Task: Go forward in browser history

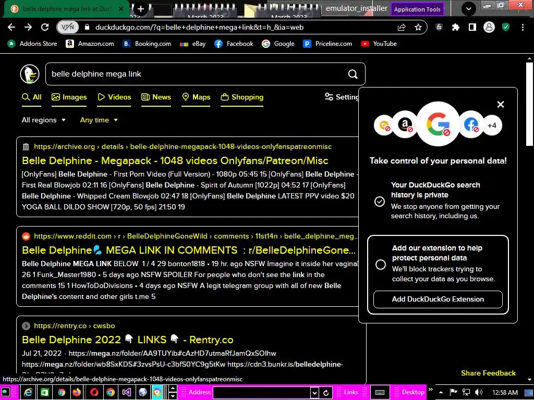Action: pyautogui.click(x=28, y=27)
